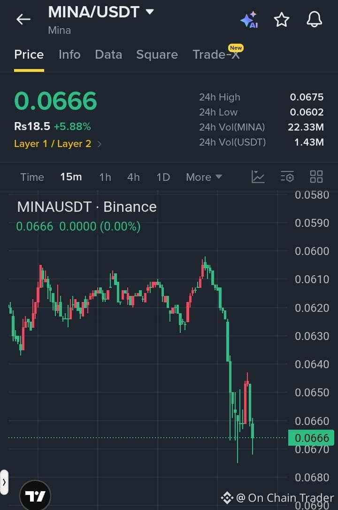Open the grid layout icon
The width and height of the screenshot is (338, 510).
(316, 177)
